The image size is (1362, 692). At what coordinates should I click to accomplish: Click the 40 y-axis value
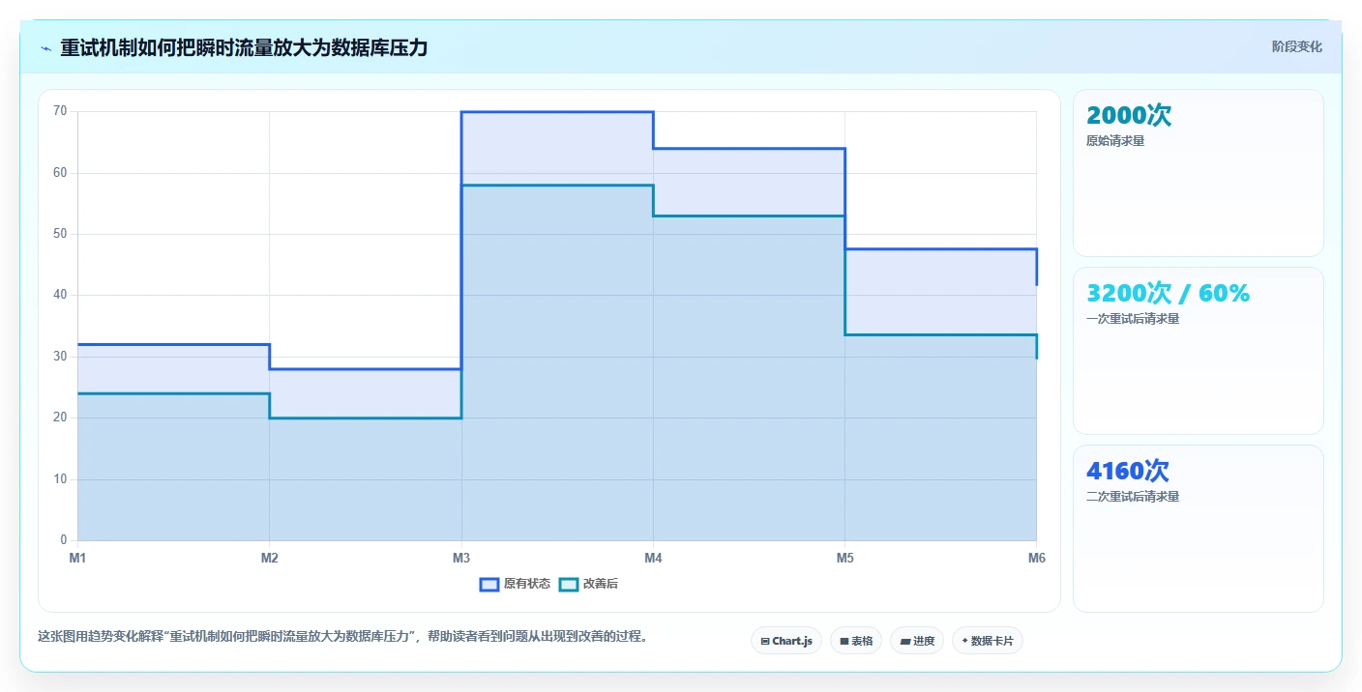(x=60, y=295)
